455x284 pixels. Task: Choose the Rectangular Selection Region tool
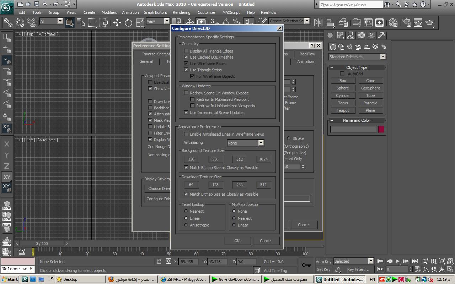click(x=92, y=22)
